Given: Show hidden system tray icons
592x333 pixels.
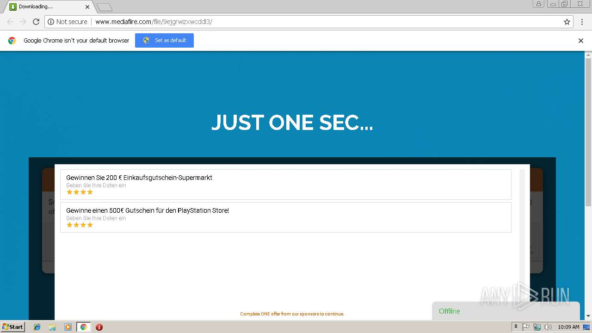Looking at the screenshot, I should click(x=516, y=327).
